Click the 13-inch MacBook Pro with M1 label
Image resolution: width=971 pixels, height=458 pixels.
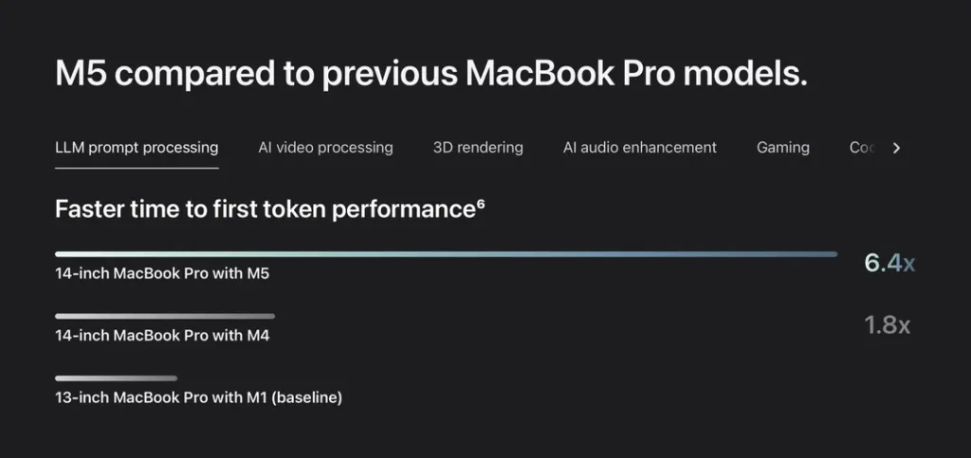pos(161,397)
